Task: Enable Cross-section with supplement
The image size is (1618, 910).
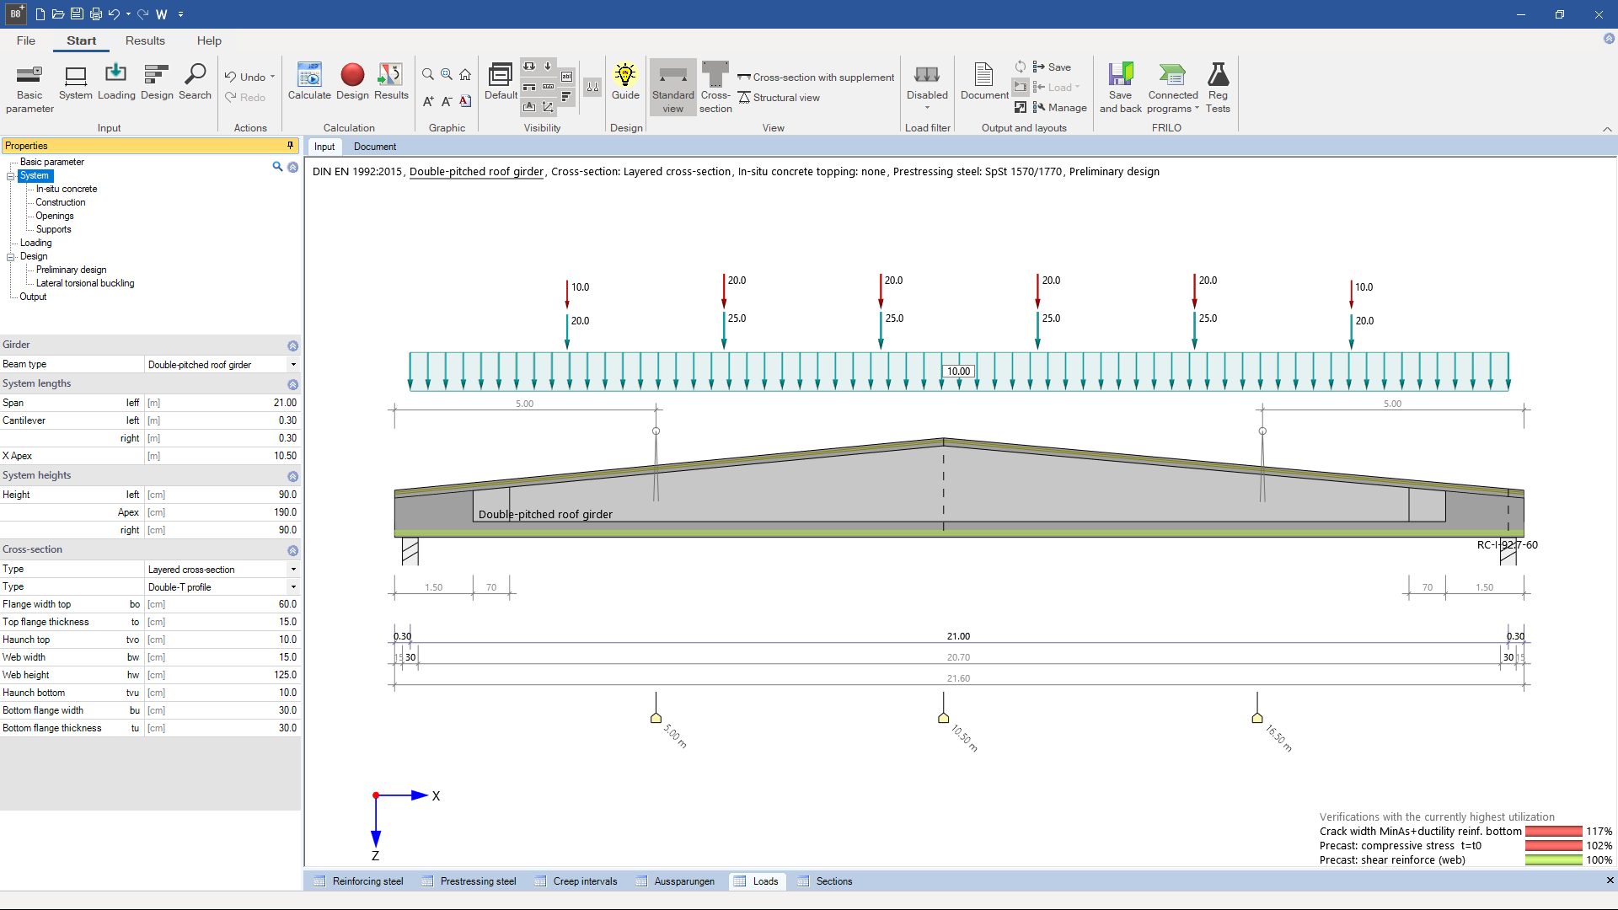Action: pos(815,77)
